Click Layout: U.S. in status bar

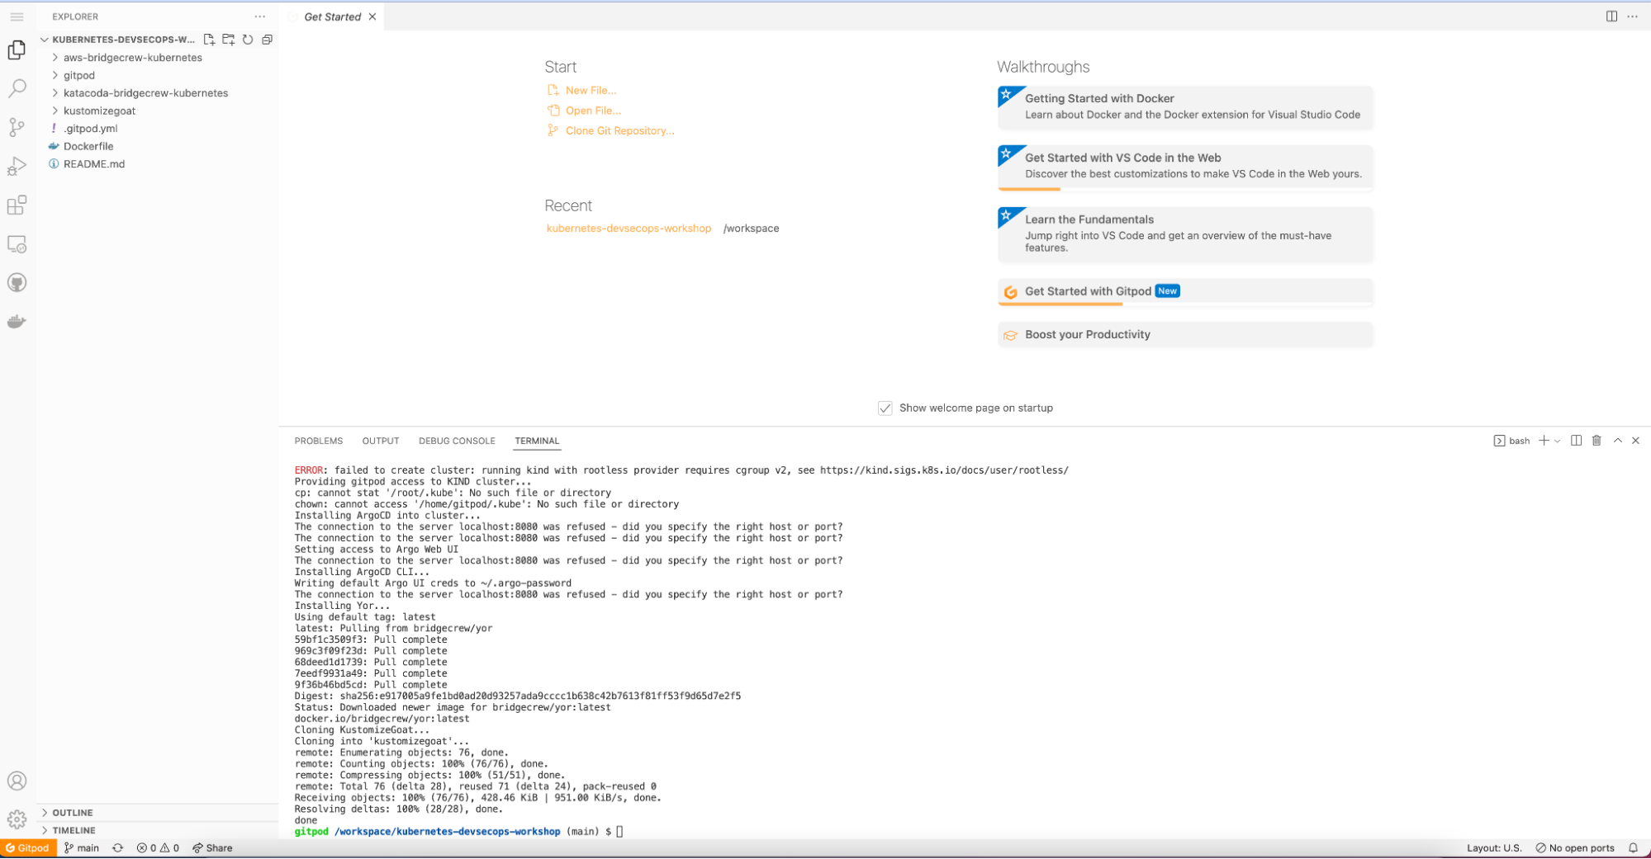(x=1494, y=848)
